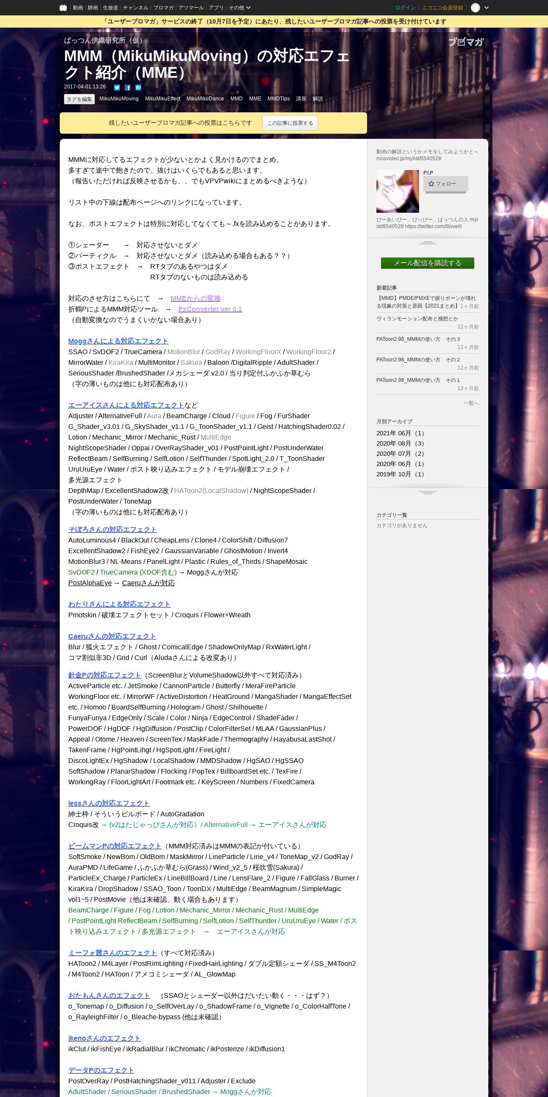Click the ログイン link
Viewport: 548px width, 1097px height.
click(405, 8)
